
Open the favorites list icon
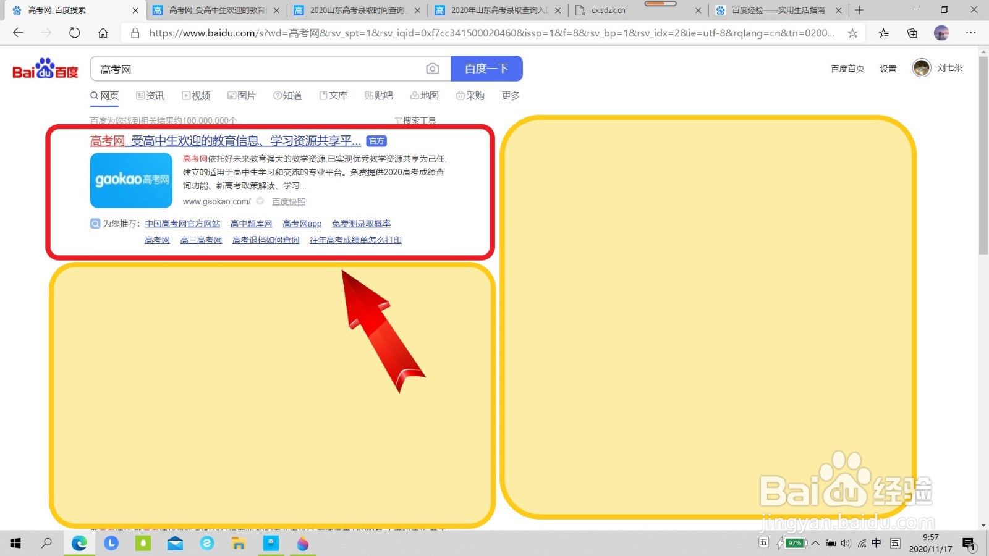pyautogui.click(x=884, y=33)
